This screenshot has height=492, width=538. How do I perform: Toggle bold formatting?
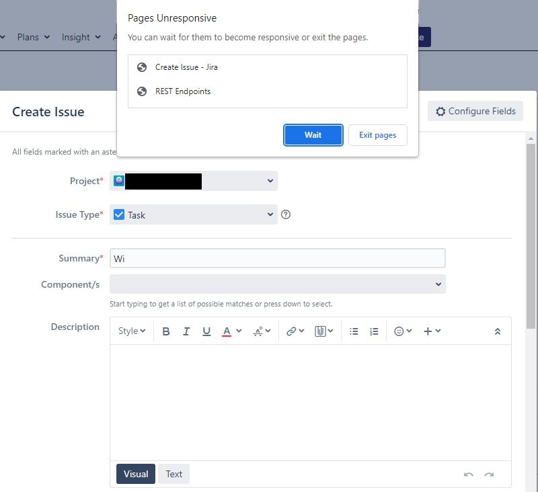click(166, 331)
